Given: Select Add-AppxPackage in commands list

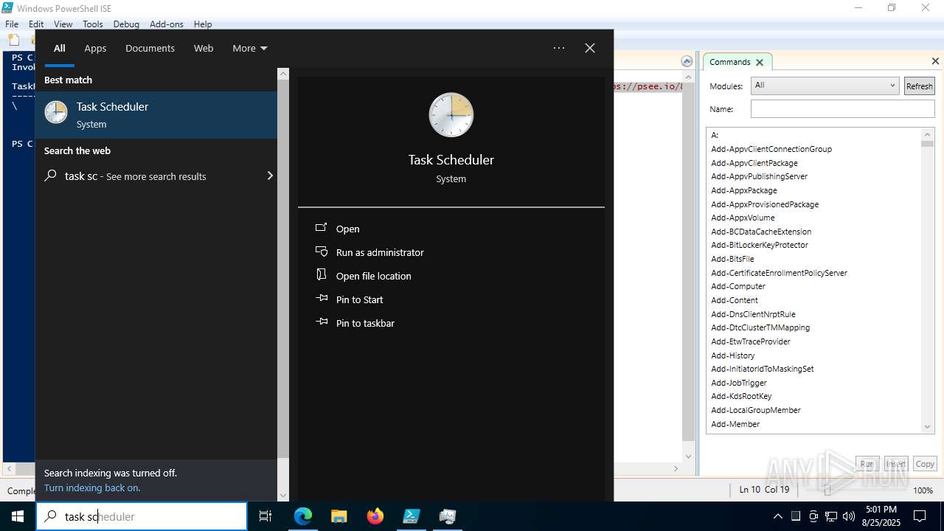Looking at the screenshot, I should tap(743, 190).
